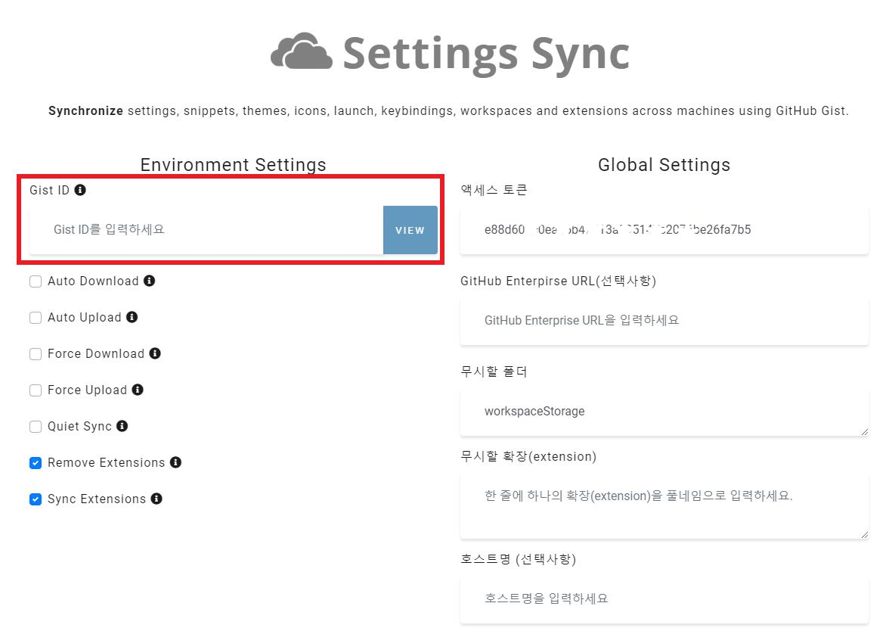The image size is (889, 631).
Task: Click the VIEW button next to Gist ID
Action: coord(410,230)
